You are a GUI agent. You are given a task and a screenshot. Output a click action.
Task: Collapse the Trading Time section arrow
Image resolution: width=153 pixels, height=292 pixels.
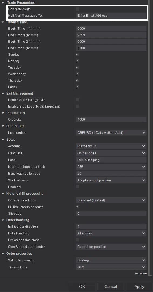(x=3, y=22)
